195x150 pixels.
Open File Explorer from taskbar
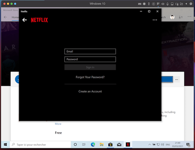pos(102,144)
